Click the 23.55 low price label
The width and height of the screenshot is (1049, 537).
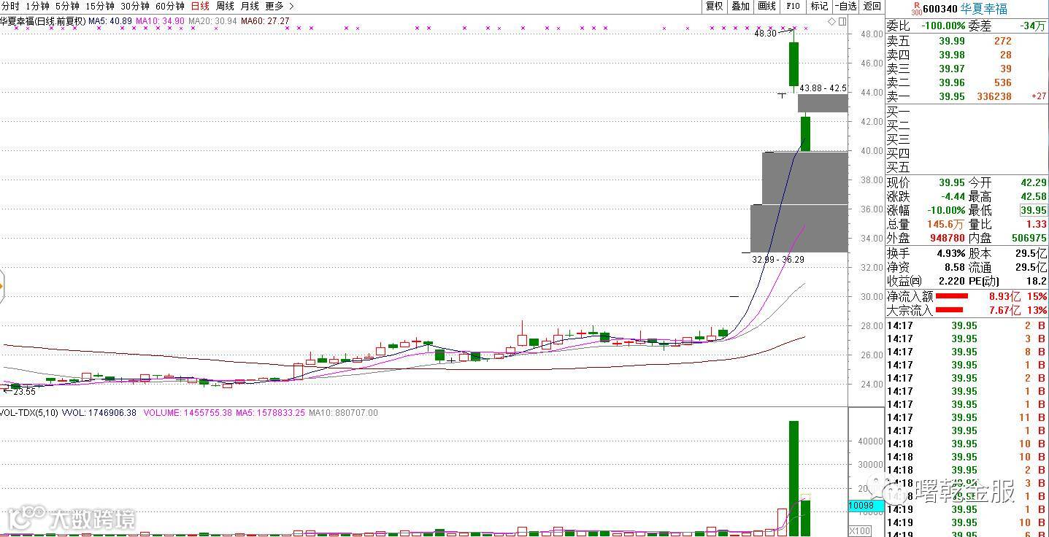coord(24,392)
